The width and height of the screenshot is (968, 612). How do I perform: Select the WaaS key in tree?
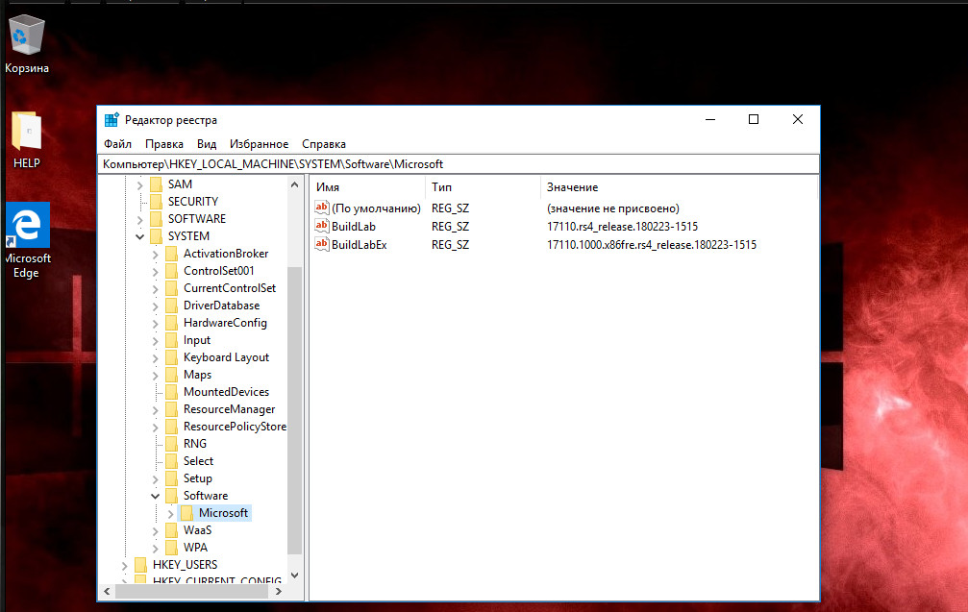198,530
